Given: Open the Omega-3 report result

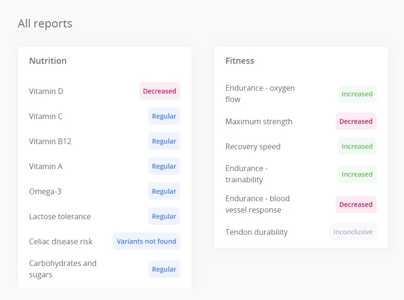Looking at the screenshot, I should pos(164,191).
